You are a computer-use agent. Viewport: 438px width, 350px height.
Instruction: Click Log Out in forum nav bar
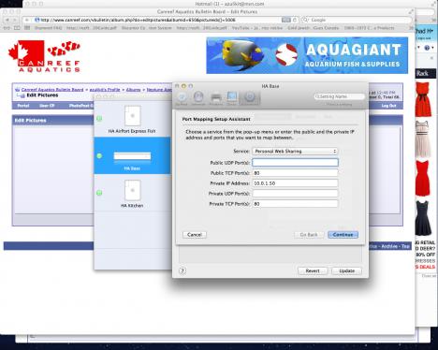pos(388,106)
